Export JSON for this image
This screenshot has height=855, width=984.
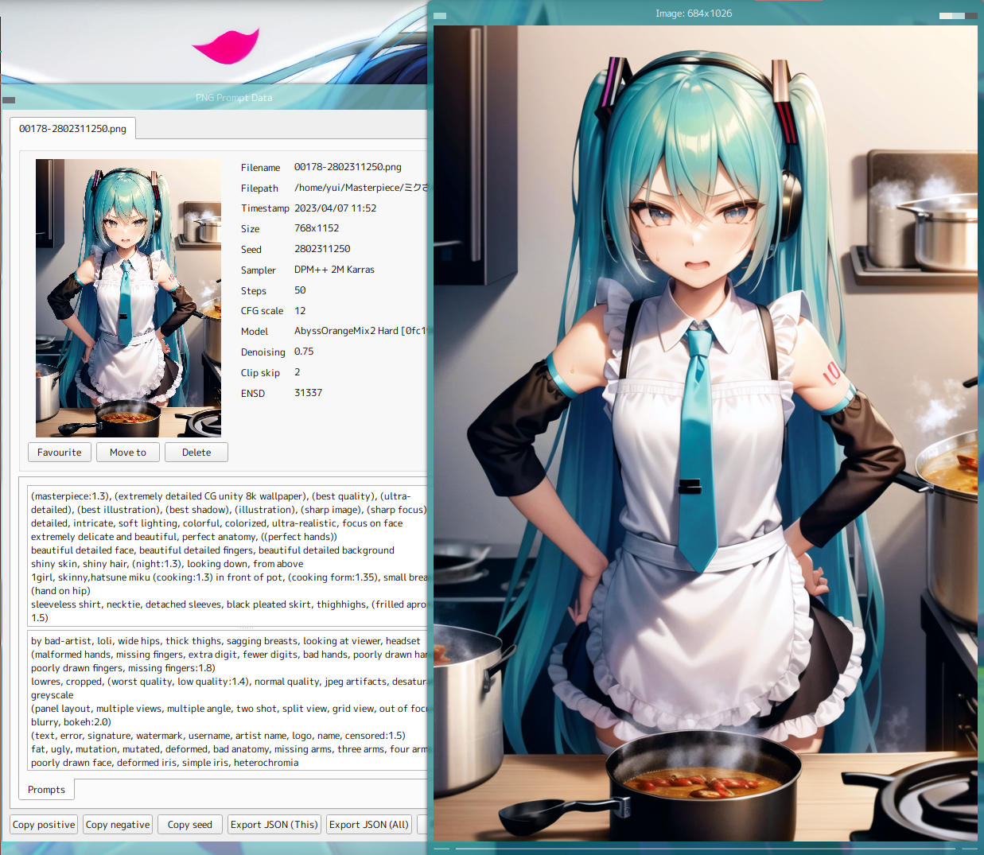274,825
